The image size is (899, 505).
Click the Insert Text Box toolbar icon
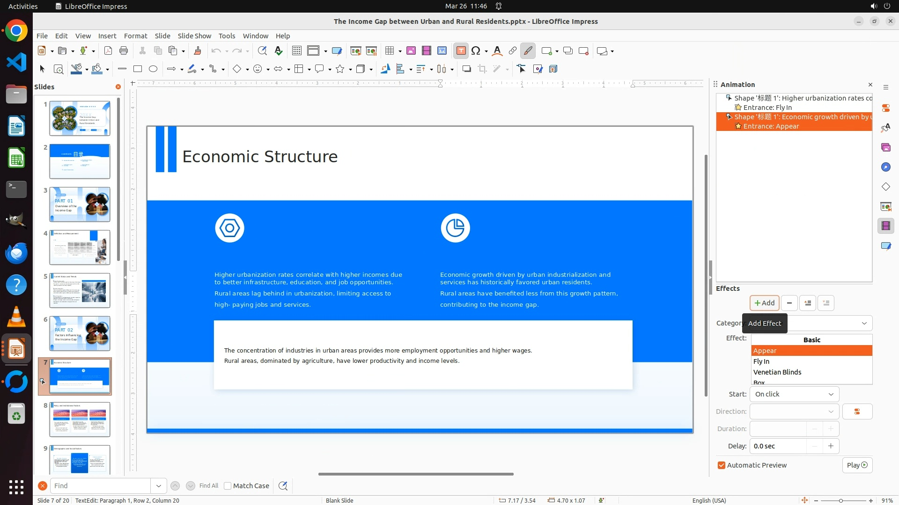(x=461, y=51)
